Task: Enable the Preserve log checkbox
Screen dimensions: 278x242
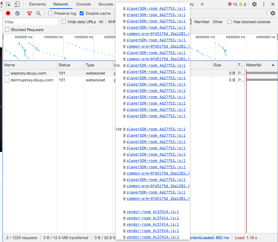Action: (x=50, y=13)
